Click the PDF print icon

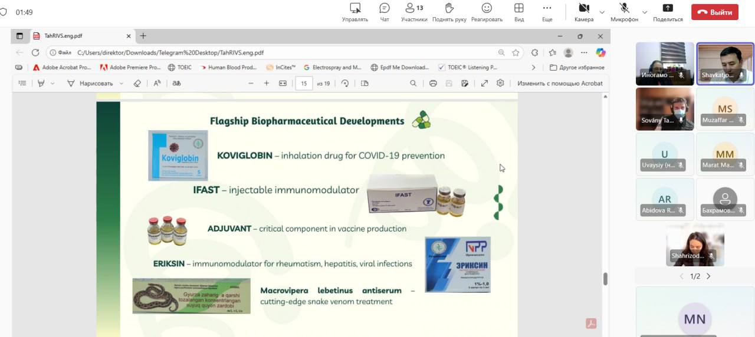[433, 83]
